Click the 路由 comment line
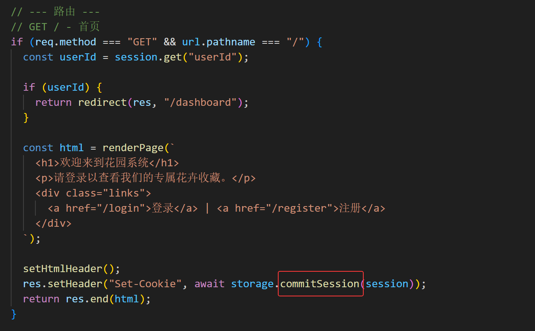The height and width of the screenshot is (331, 535). tap(55, 12)
